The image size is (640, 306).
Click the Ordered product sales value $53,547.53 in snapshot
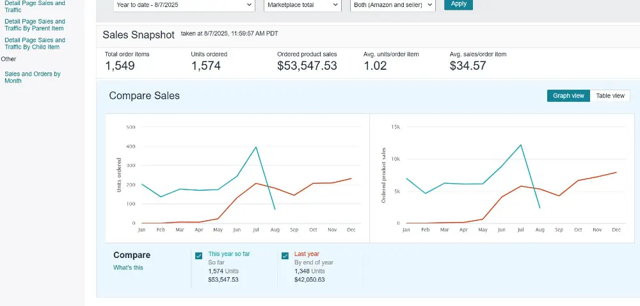(x=307, y=66)
